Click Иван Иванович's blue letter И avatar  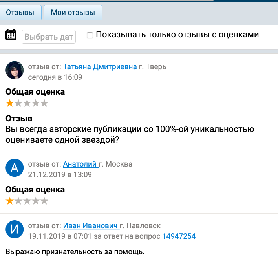click(15, 230)
